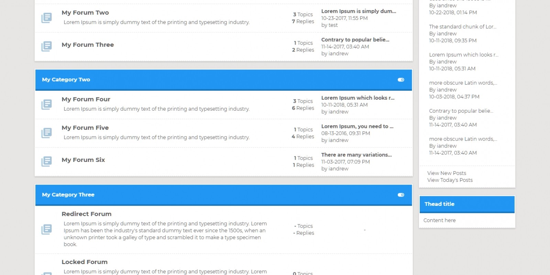Screen dimensions: 550x275
Task: Go to the Redirect Forum title
Action: (86, 214)
